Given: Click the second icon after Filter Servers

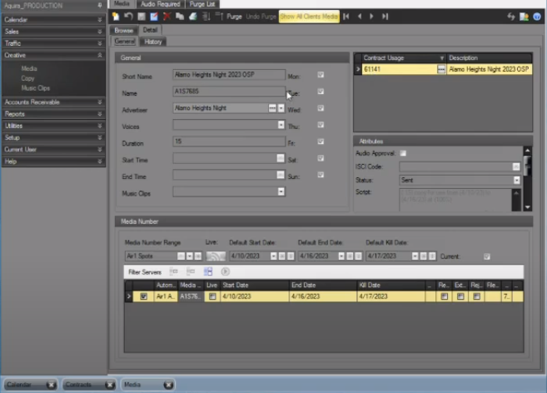Looking at the screenshot, I should pos(191,271).
